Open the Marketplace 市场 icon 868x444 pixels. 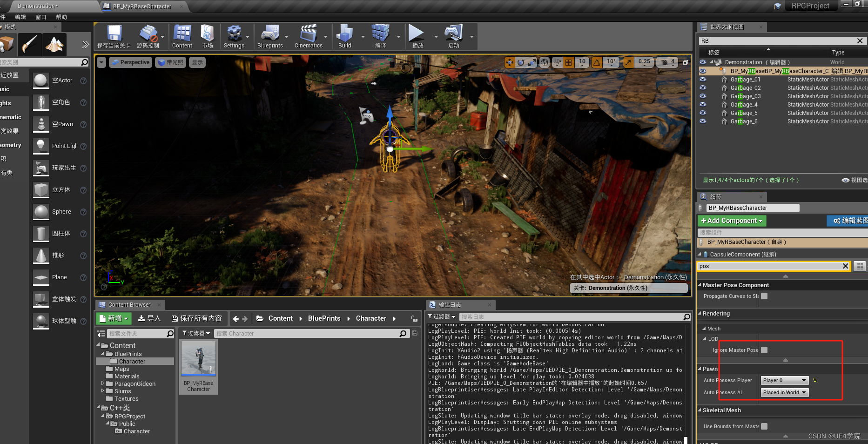(208, 36)
